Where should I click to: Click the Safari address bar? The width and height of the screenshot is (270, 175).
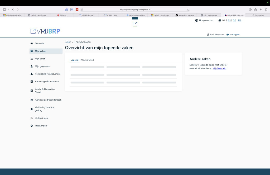(x=135, y=10)
